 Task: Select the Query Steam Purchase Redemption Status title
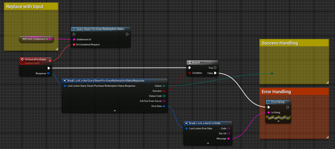click(100, 29)
